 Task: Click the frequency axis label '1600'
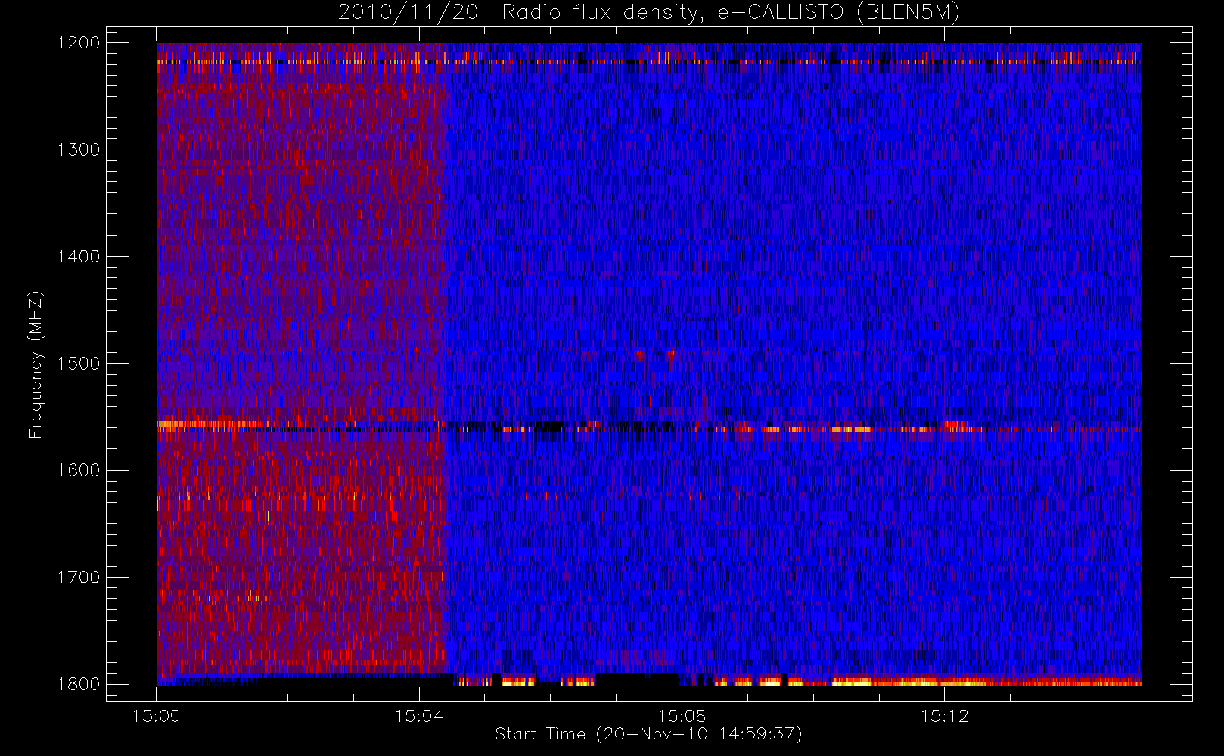[x=79, y=470]
